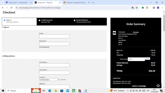Open the Extensions puzzle icon
This screenshot has width=165, height=93.
(147, 8)
